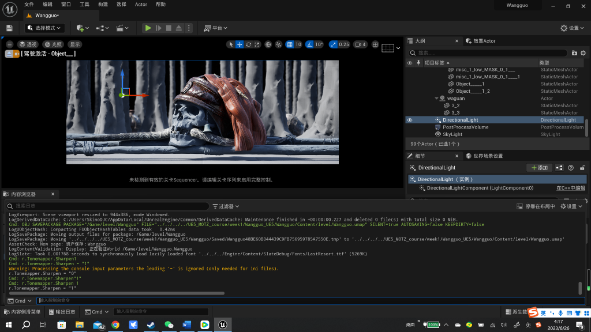Screen dimensions: 591x332
Task: Open the 过滤器 dropdown in output log
Action: click(226, 206)
